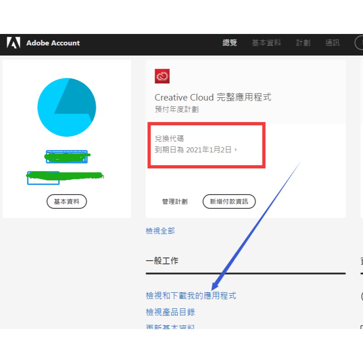The width and height of the screenshot is (363, 363).
Task: Open the 基本資料 tab in top navigation
Action: [266, 43]
